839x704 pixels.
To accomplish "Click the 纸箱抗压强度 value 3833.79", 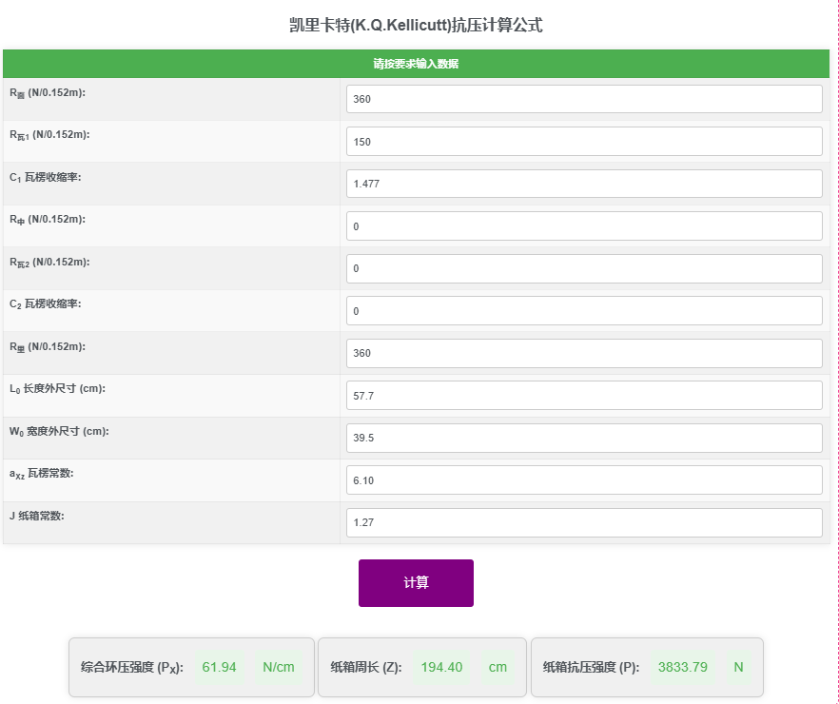I will 682,667.
